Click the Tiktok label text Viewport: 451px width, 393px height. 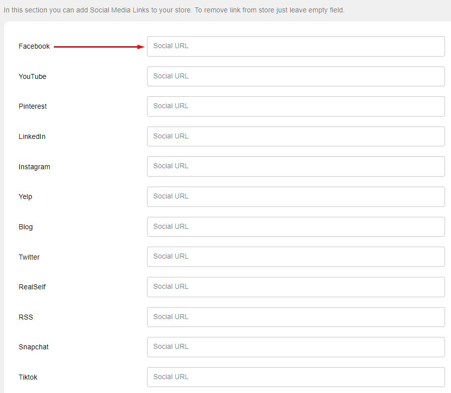[x=28, y=377]
